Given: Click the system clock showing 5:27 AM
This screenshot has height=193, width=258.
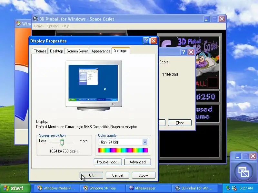Looking at the screenshot, I should pyautogui.click(x=246, y=188).
